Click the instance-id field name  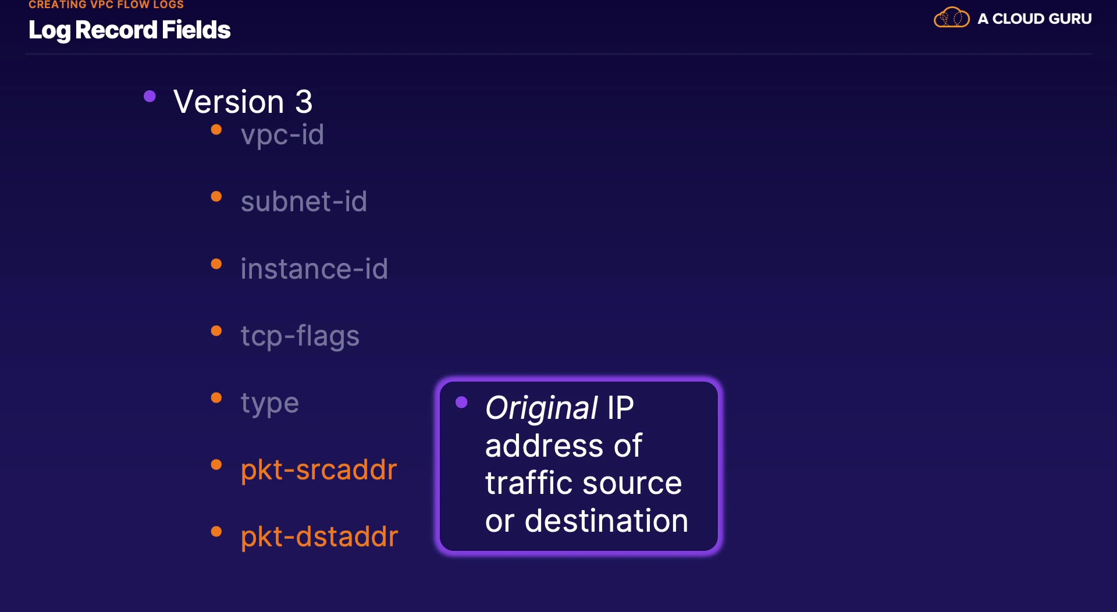click(314, 269)
